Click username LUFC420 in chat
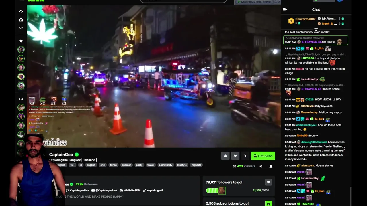Viewport: 367px width, 206px height. [308, 58]
